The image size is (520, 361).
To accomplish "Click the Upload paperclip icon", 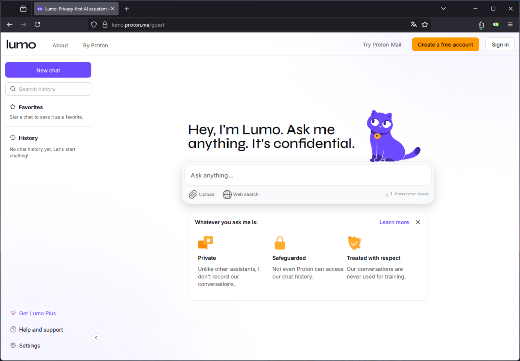I will click(192, 194).
